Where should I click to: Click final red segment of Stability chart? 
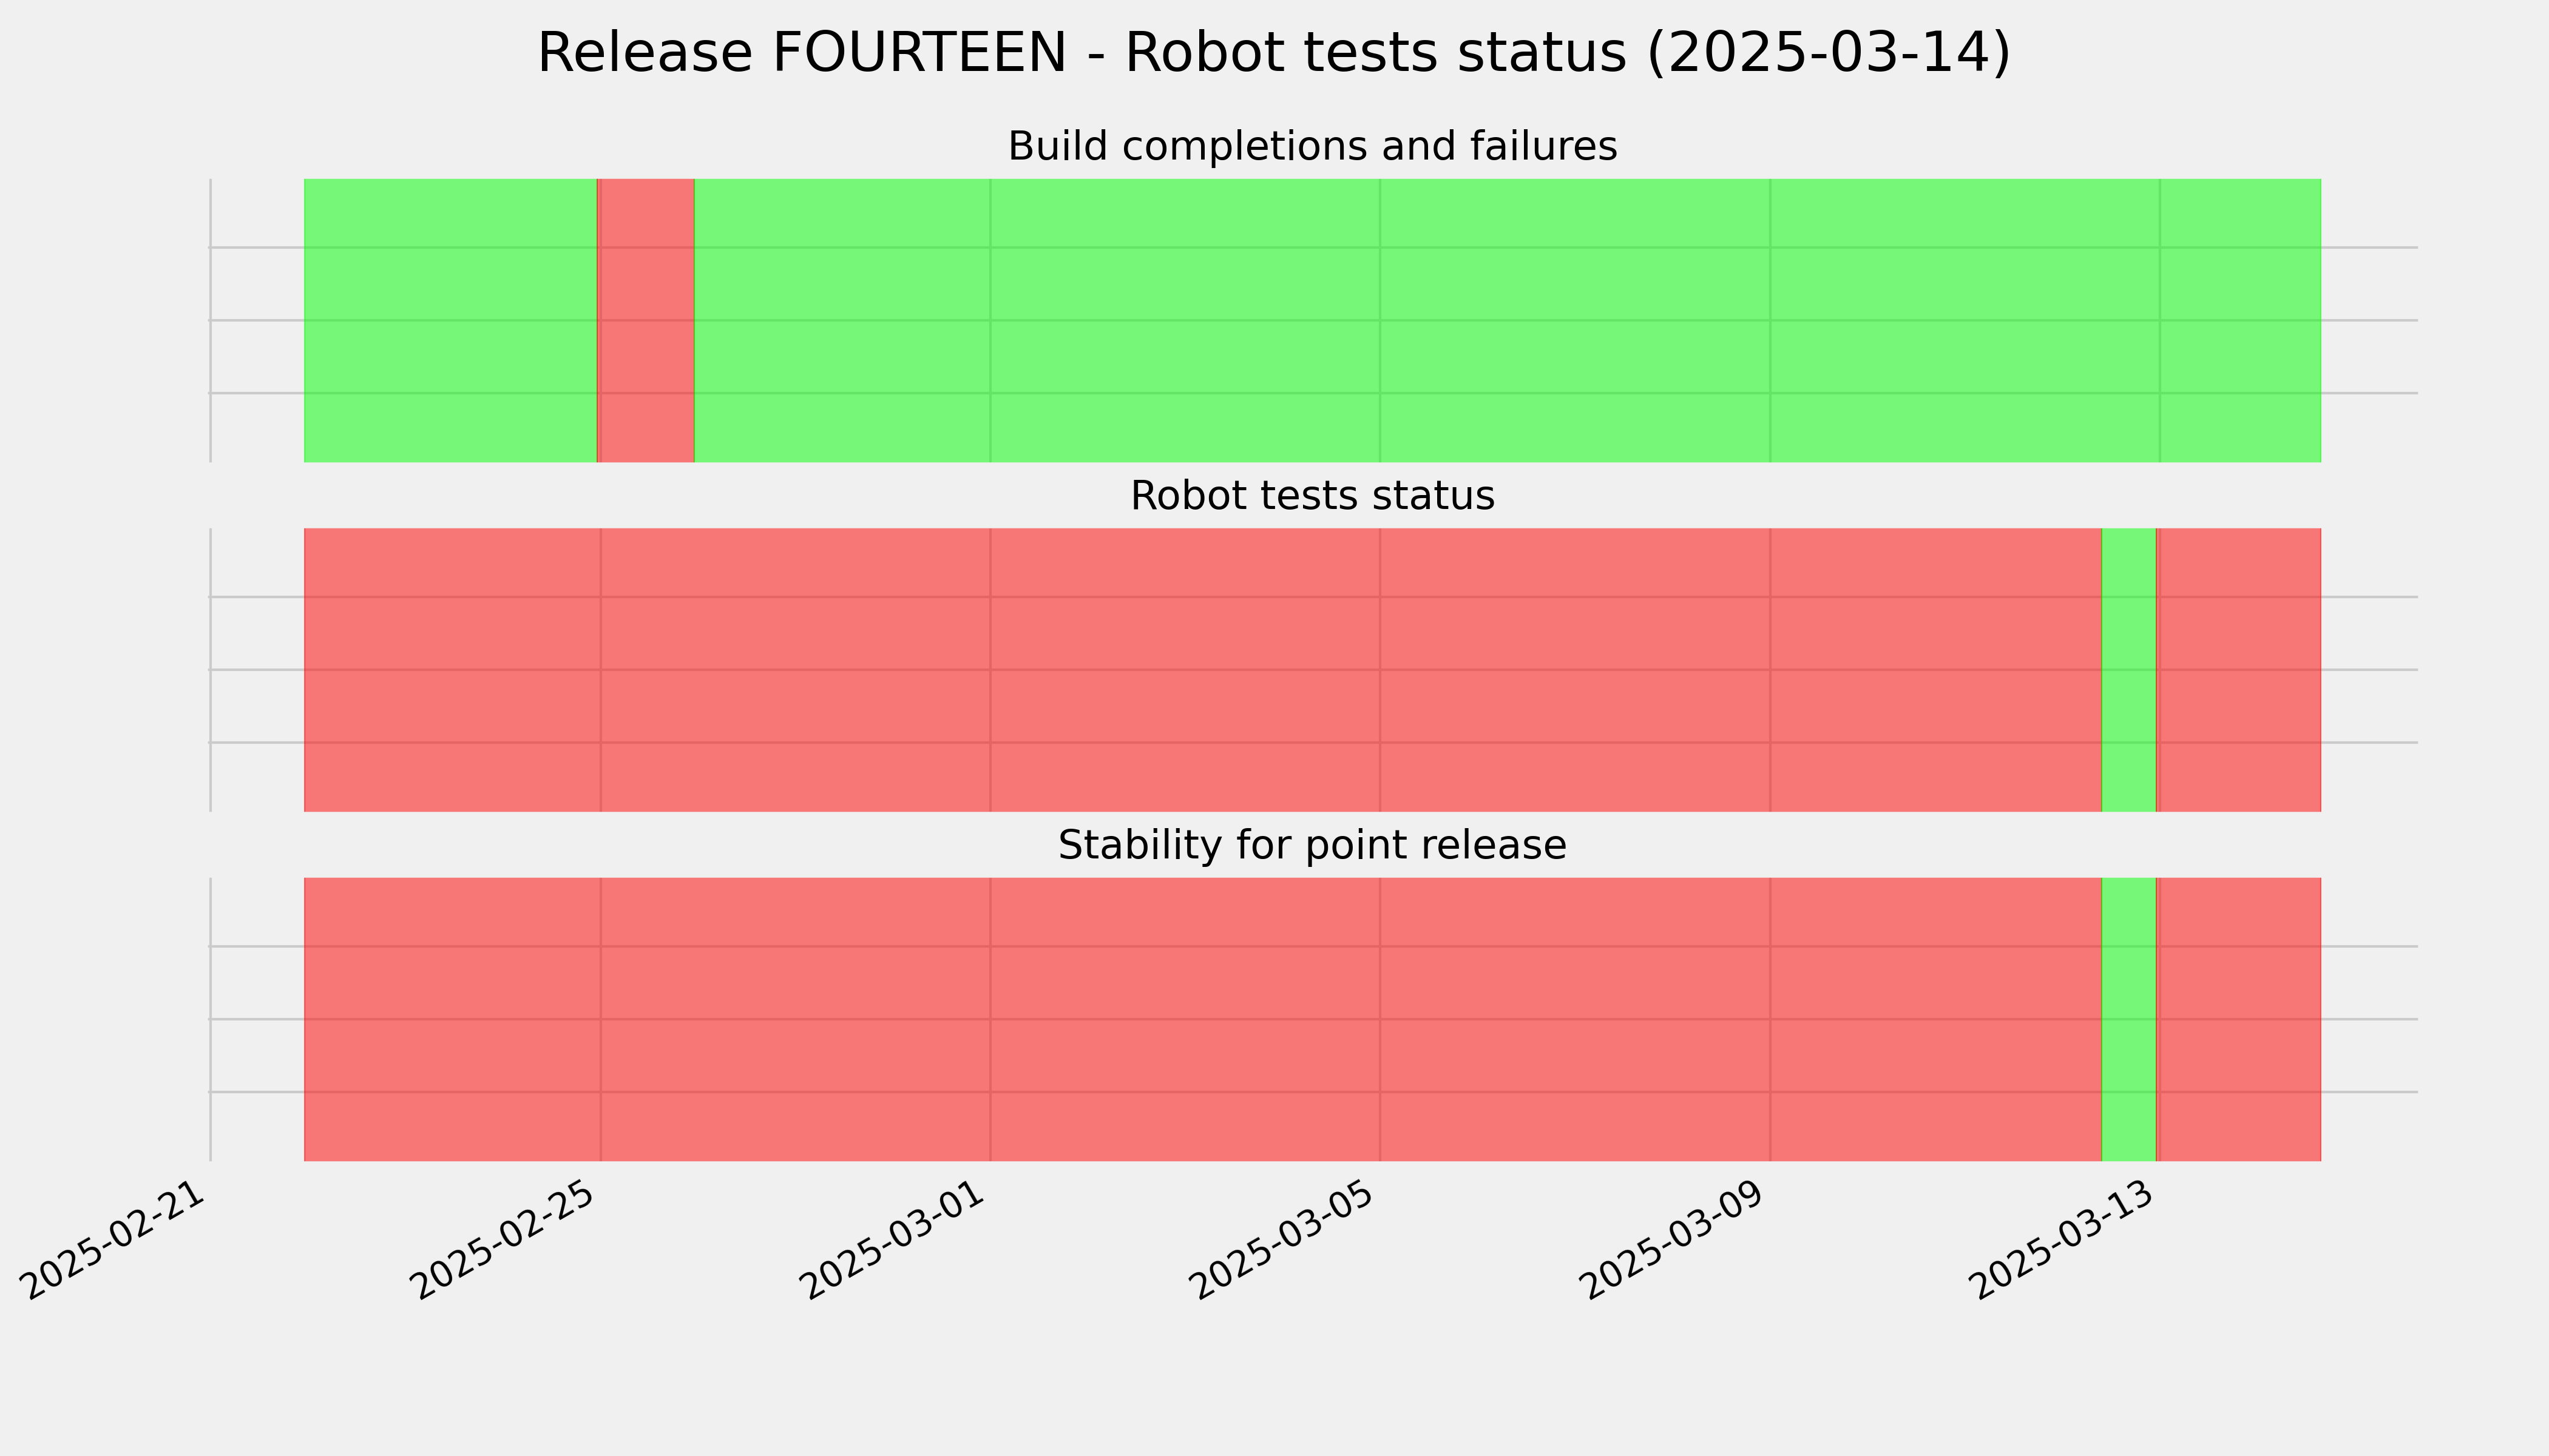(x=2239, y=1019)
